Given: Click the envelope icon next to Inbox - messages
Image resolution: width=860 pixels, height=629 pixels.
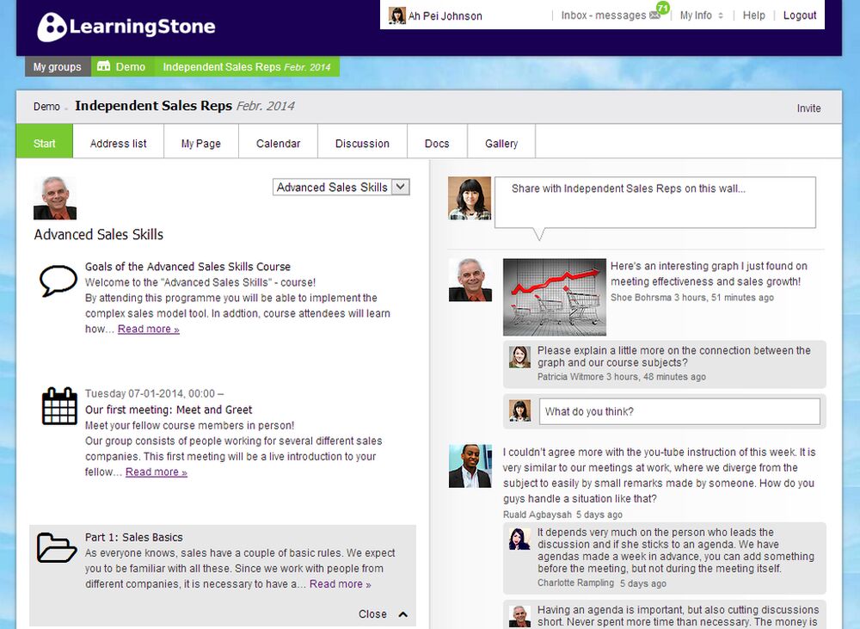Looking at the screenshot, I should tap(654, 15).
